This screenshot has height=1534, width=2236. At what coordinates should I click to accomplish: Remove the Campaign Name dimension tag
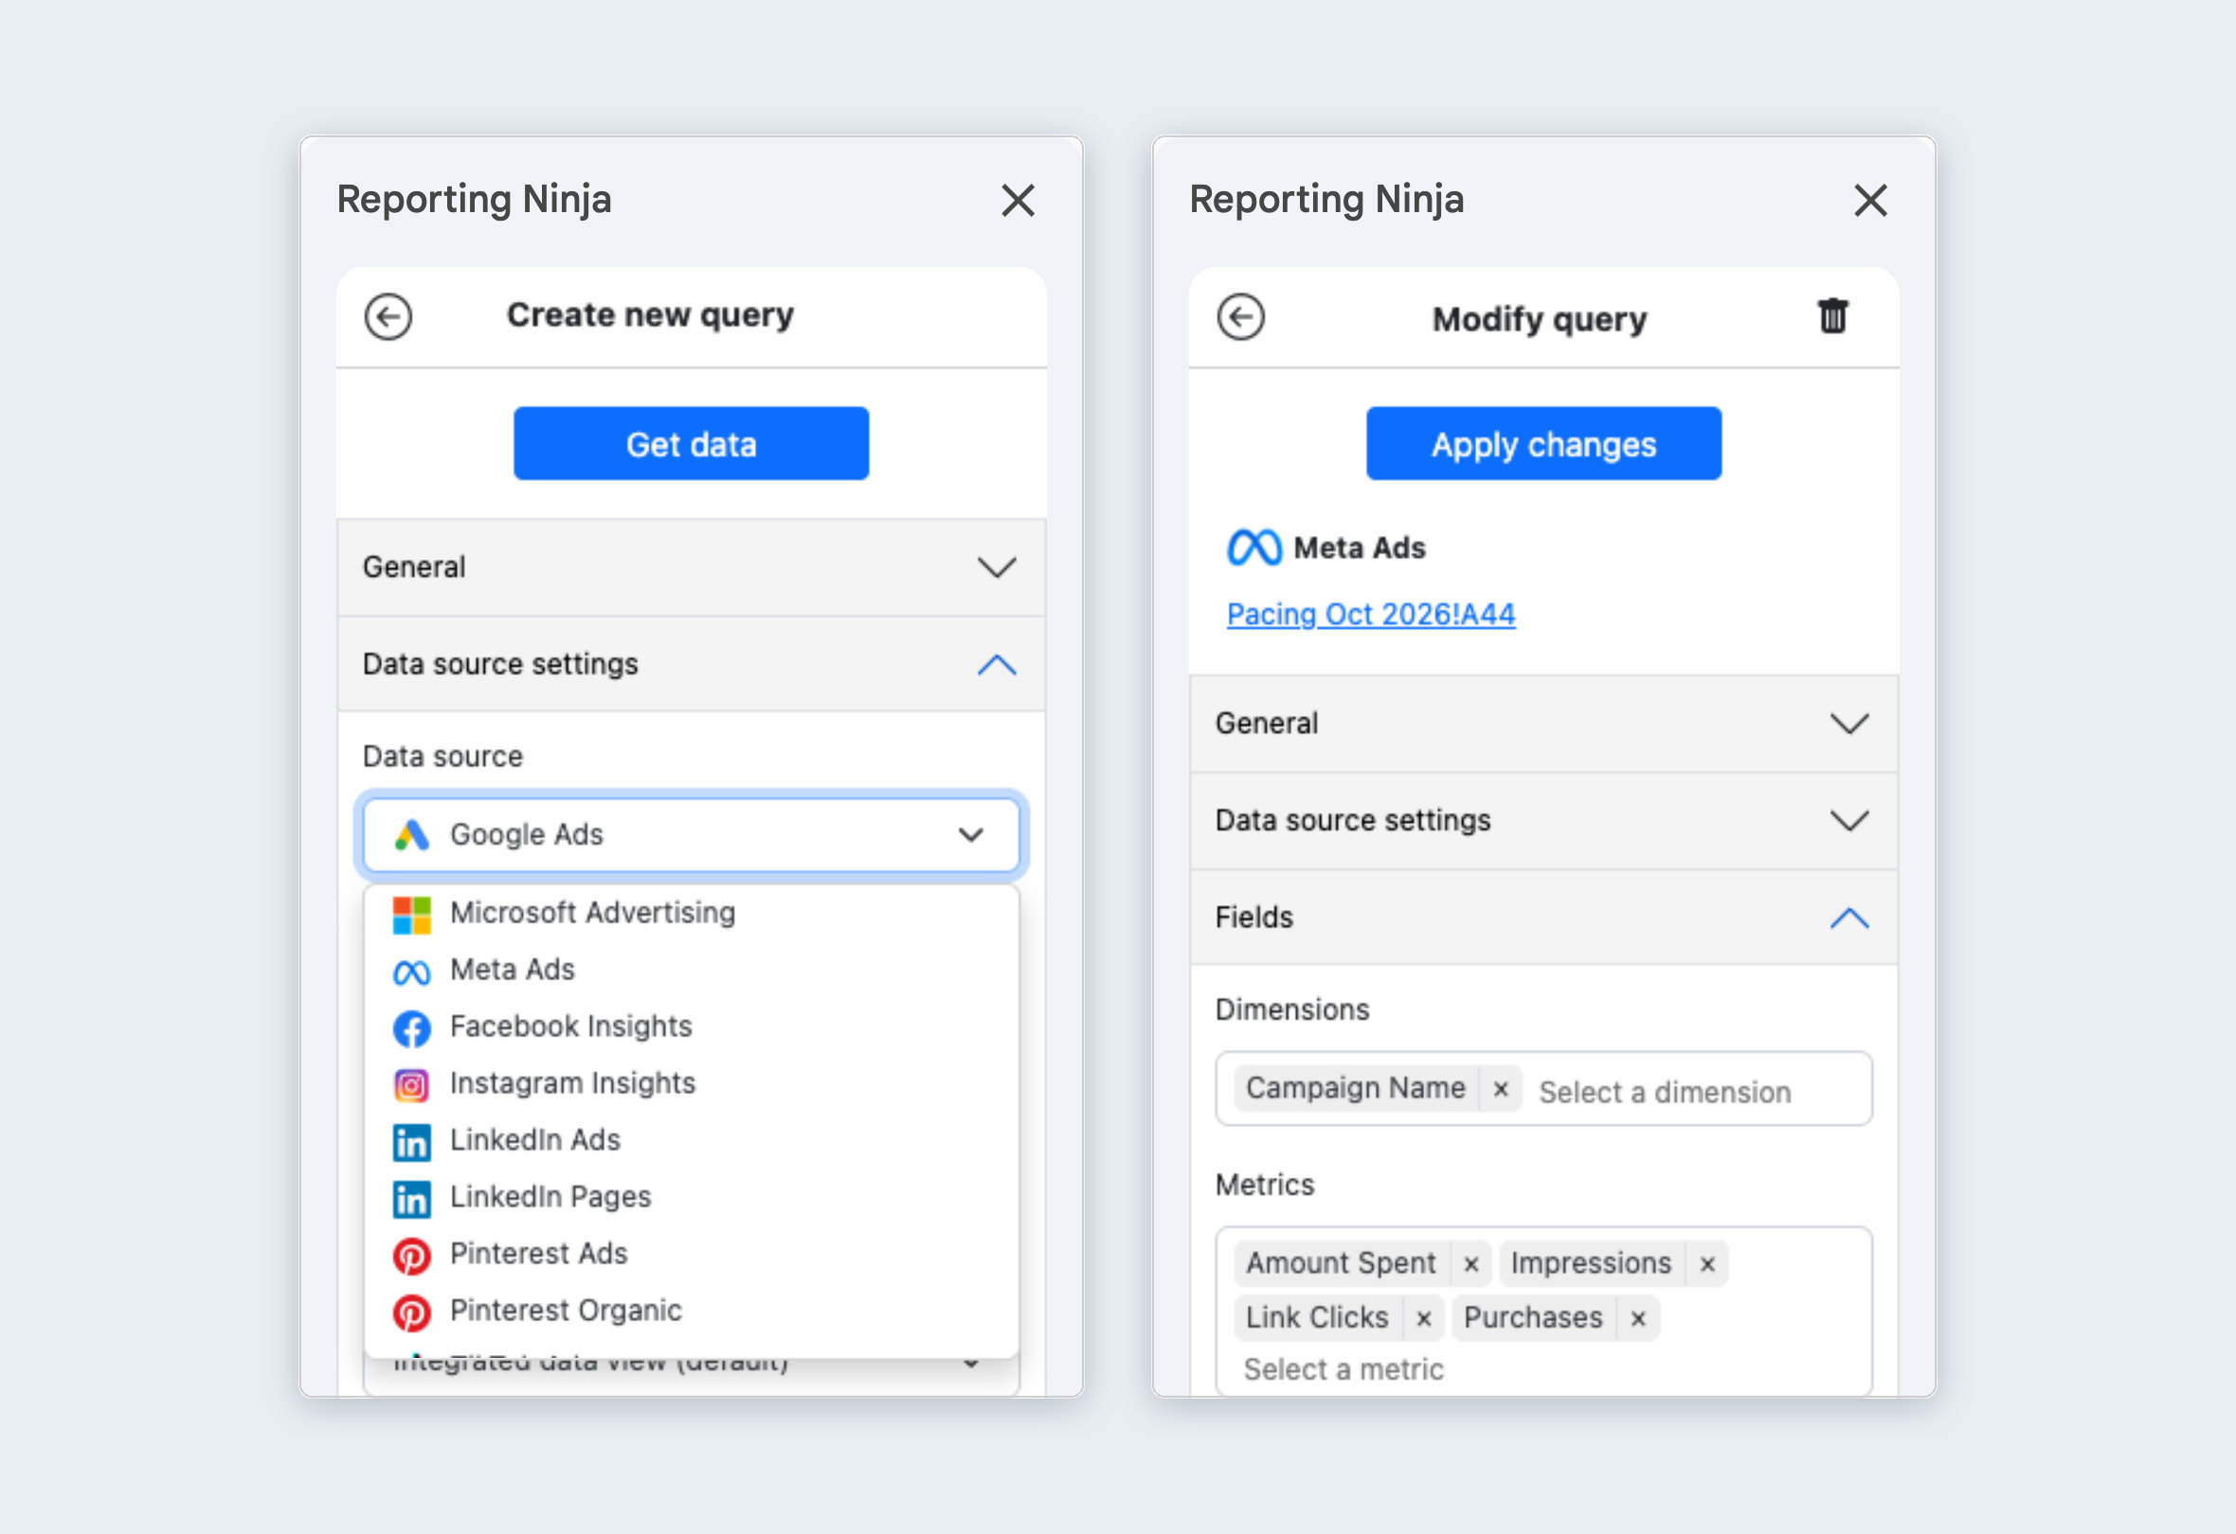(x=1500, y=1089)
